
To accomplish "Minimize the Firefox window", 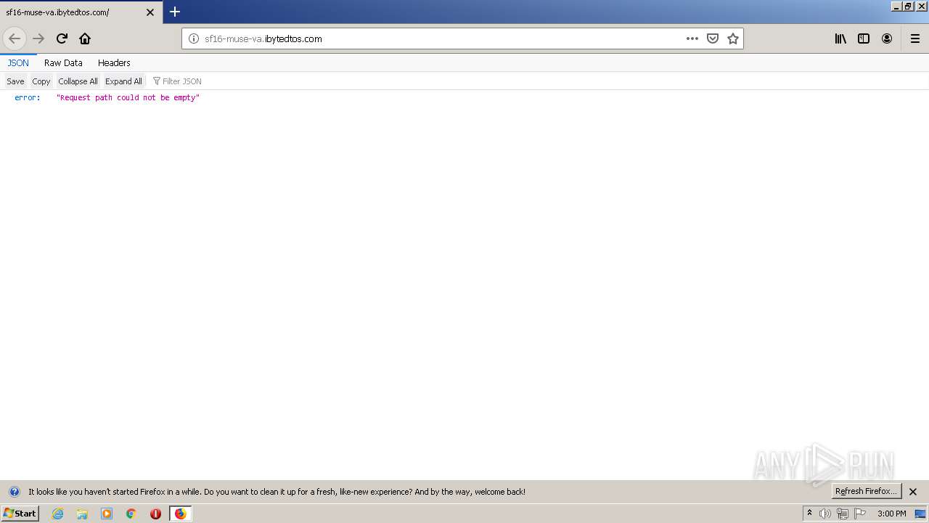I will [x=896, y=6].
